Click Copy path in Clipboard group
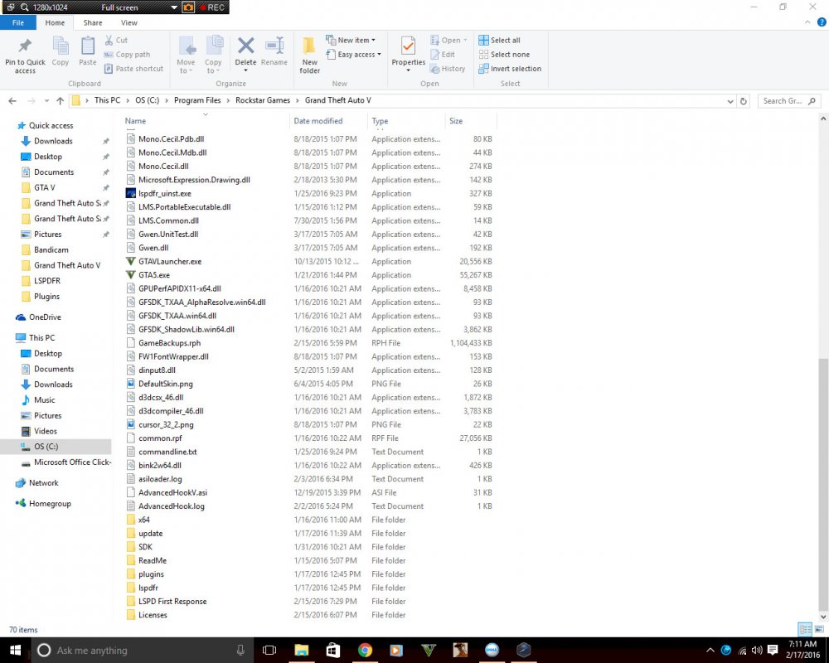The height and width of the screenshot is (663, 829). [x=127, y=55]
